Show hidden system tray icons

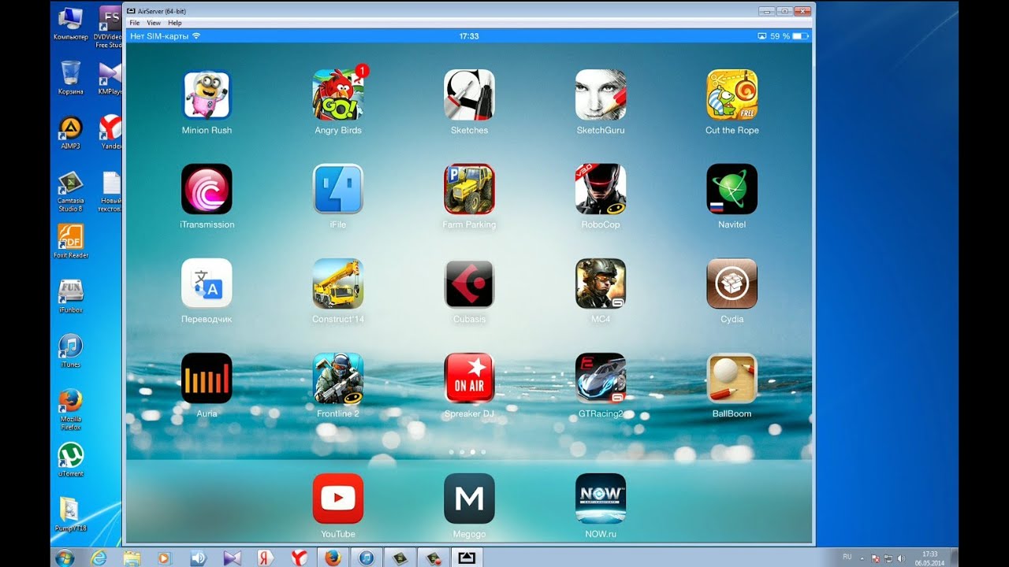(862, 558)
